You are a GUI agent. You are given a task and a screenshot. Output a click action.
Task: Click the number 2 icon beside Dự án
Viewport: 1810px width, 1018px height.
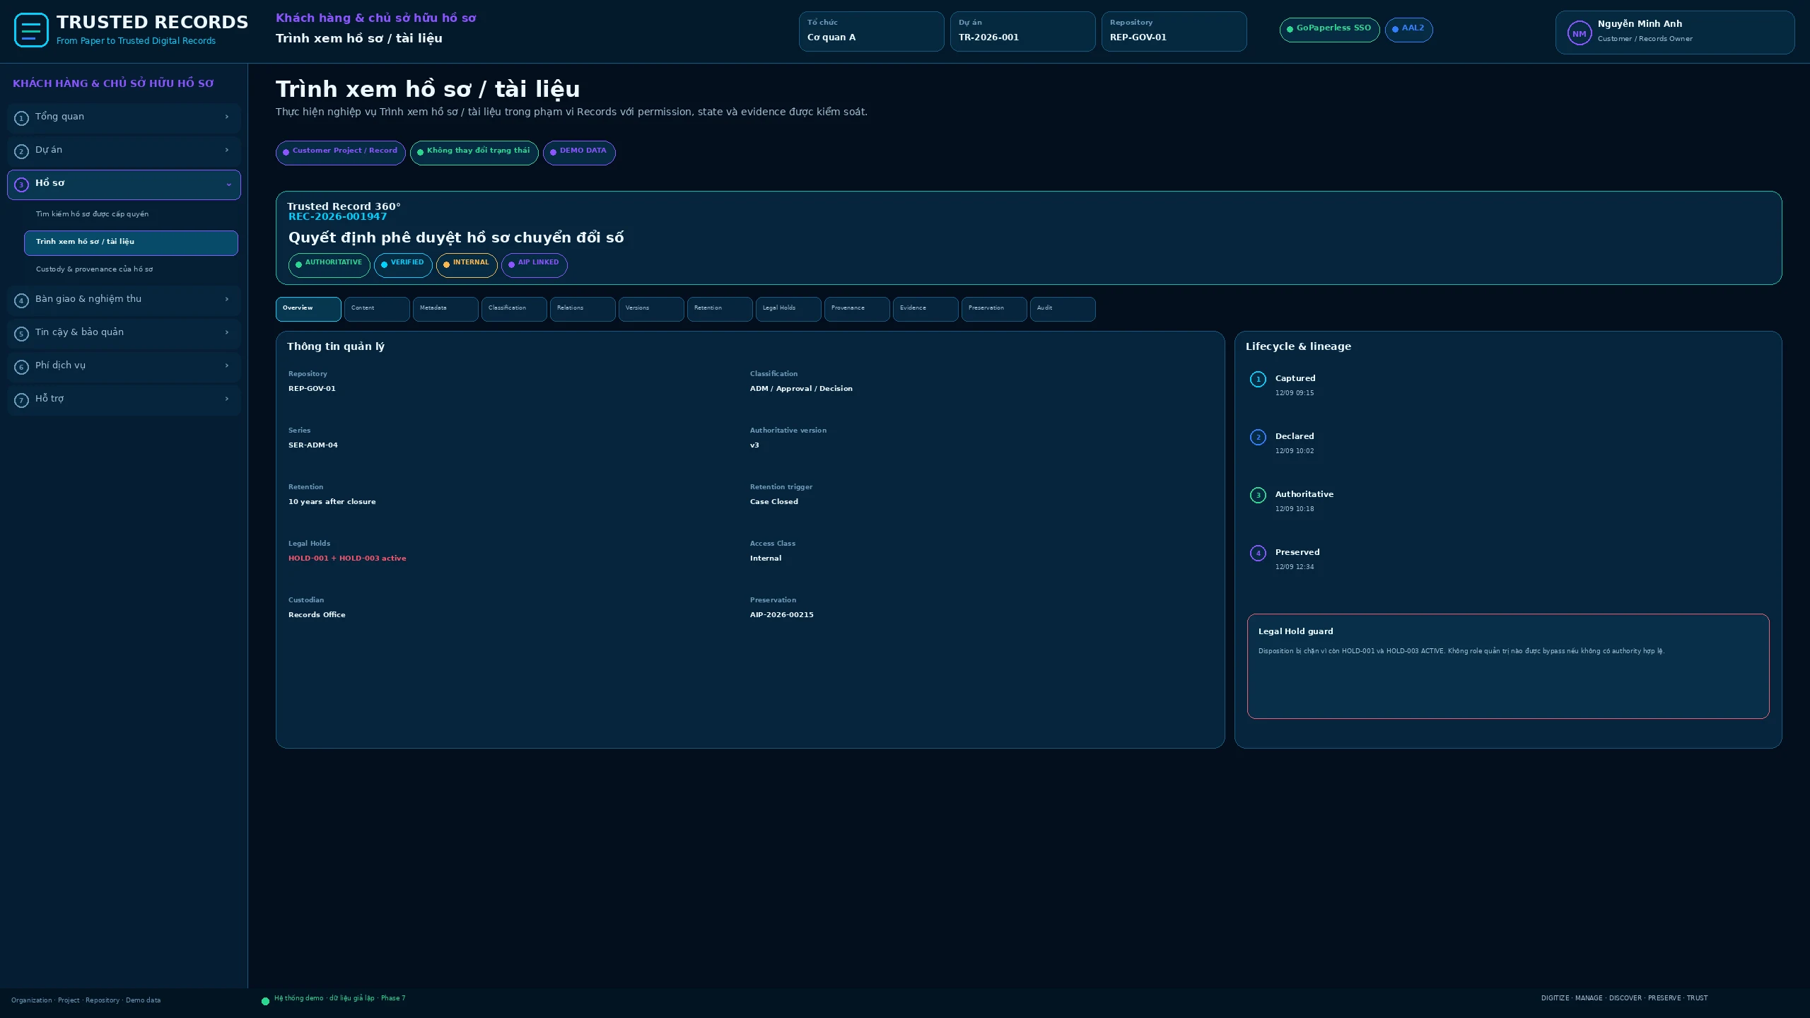point(21,151)
